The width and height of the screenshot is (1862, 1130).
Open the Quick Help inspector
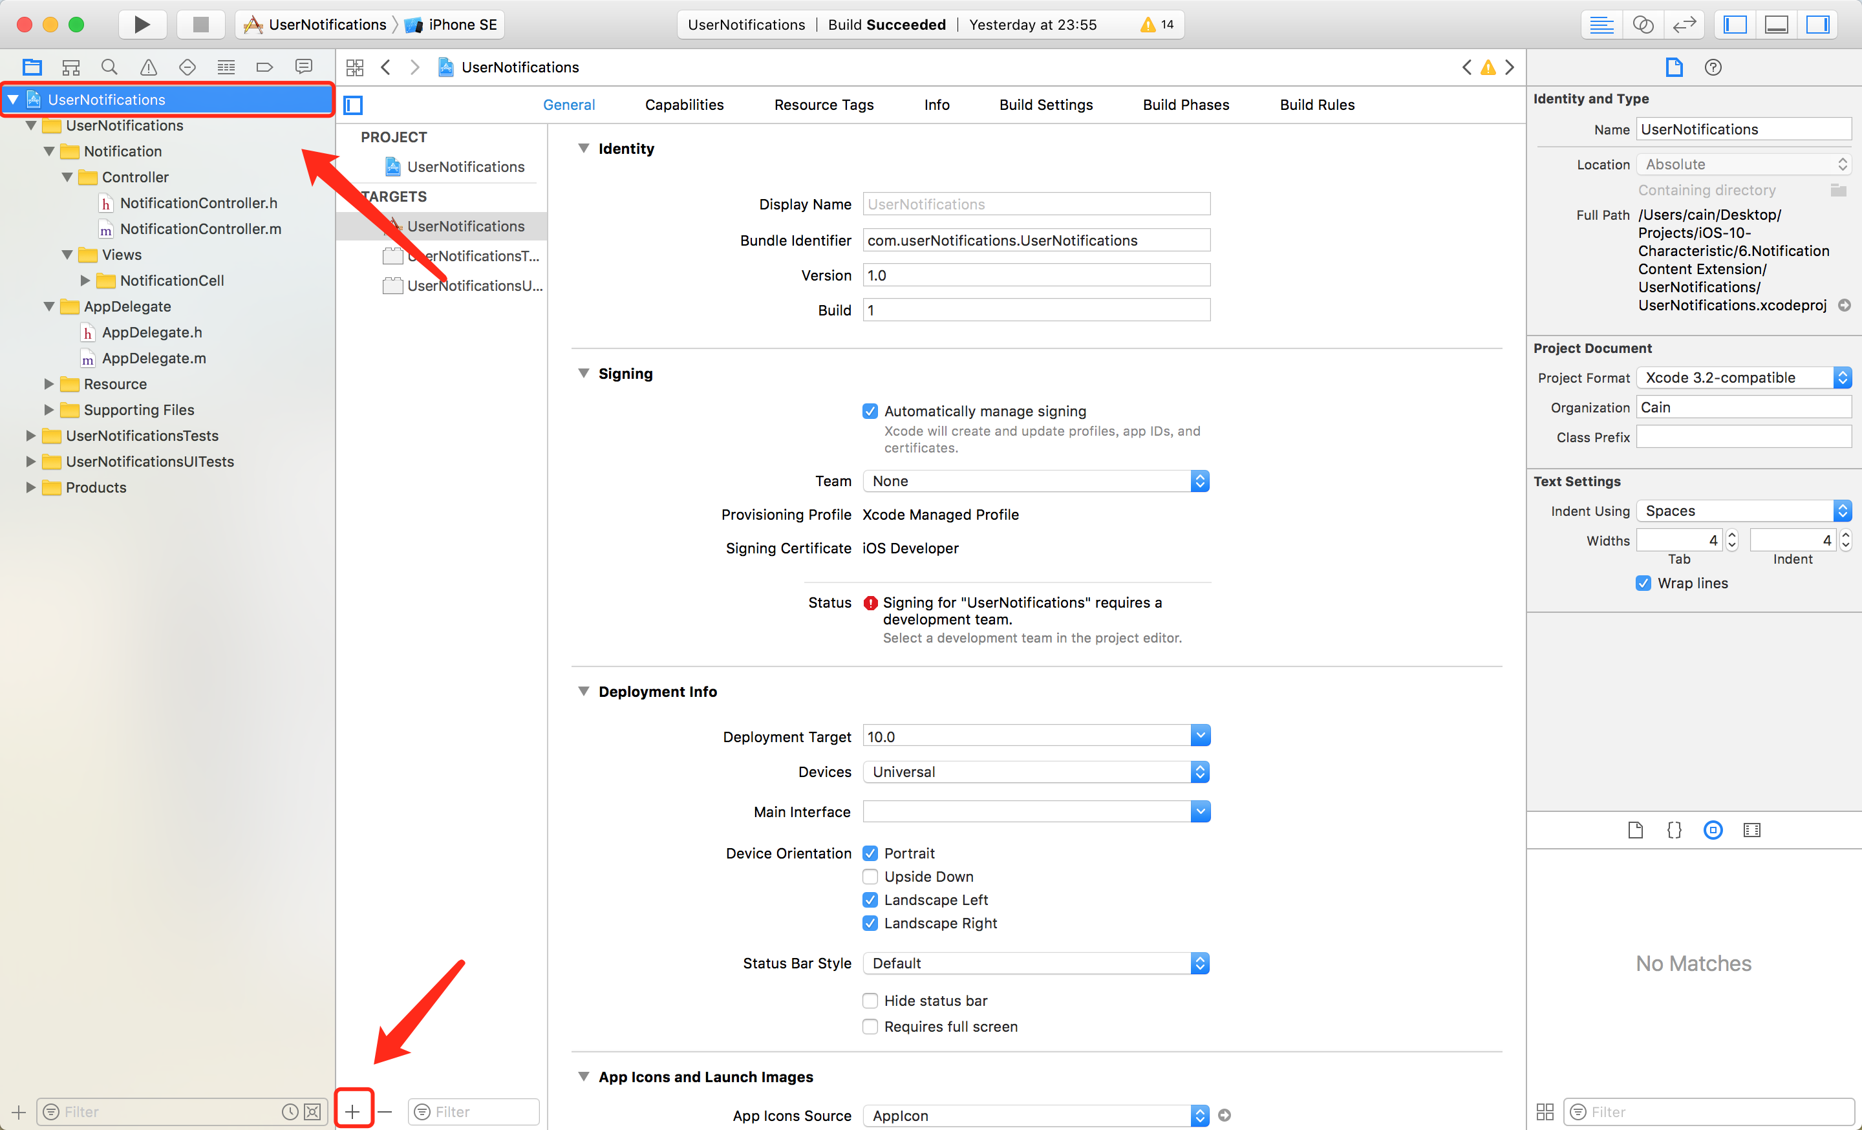(x=1713, y=67)
